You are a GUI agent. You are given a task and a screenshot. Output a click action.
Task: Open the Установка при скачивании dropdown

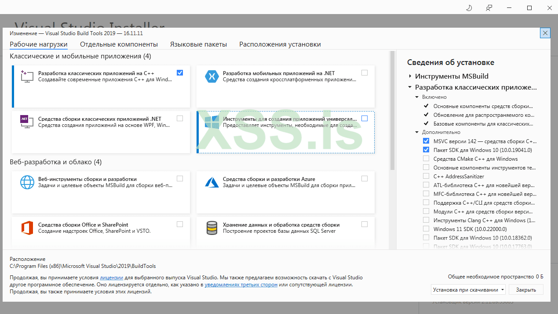click(468, 290)
